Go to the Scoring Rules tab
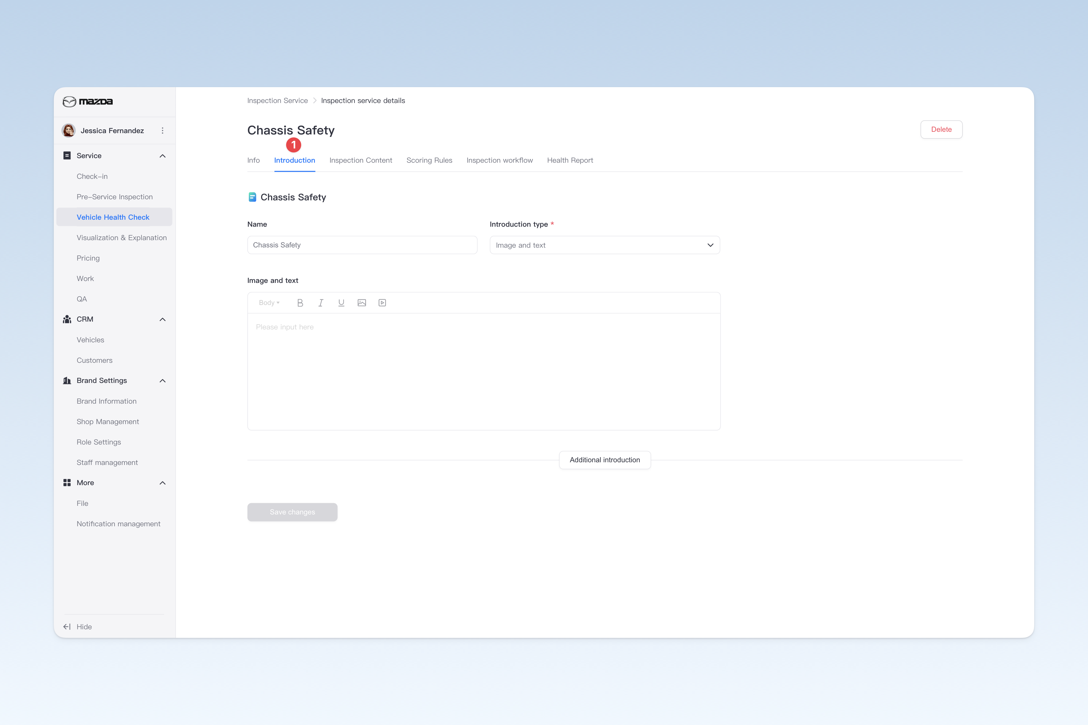This screenshot has height=725, width=1088. (429, 161)
